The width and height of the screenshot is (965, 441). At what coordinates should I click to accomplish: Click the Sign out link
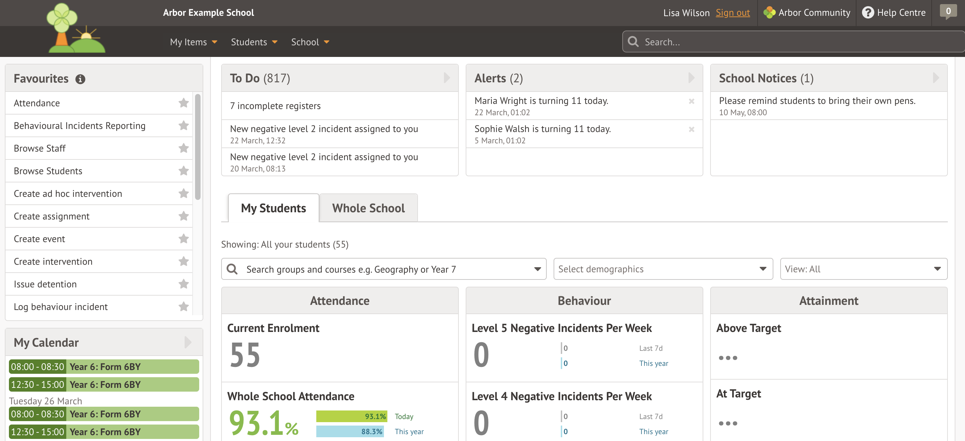(x=733, y=12)
